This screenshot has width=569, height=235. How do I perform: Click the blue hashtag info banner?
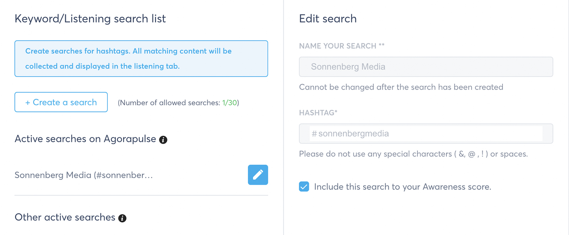coord(141,59)
